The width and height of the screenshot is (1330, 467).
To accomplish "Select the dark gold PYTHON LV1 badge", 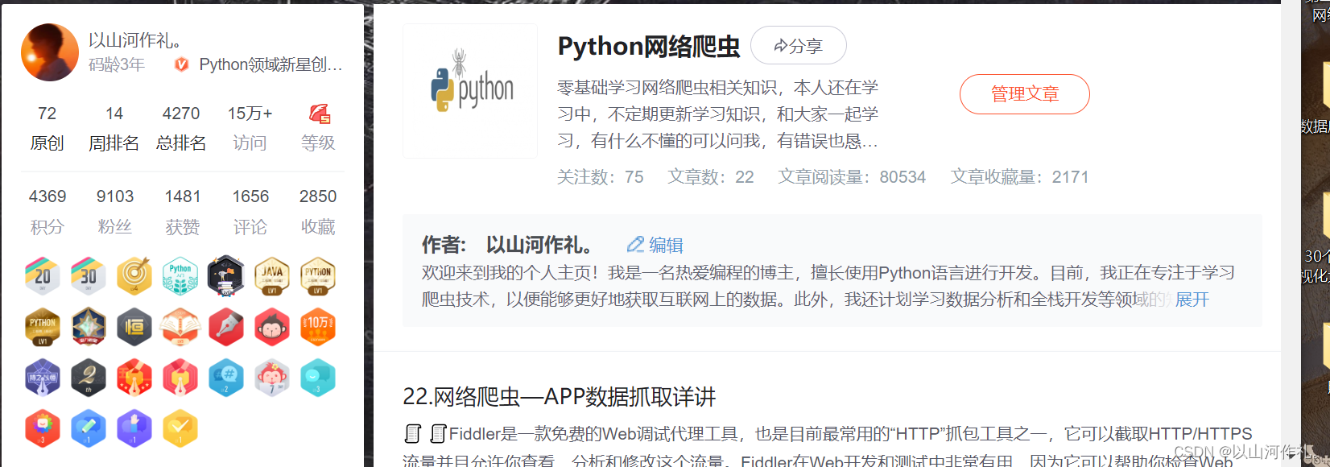I will (43, 327).
